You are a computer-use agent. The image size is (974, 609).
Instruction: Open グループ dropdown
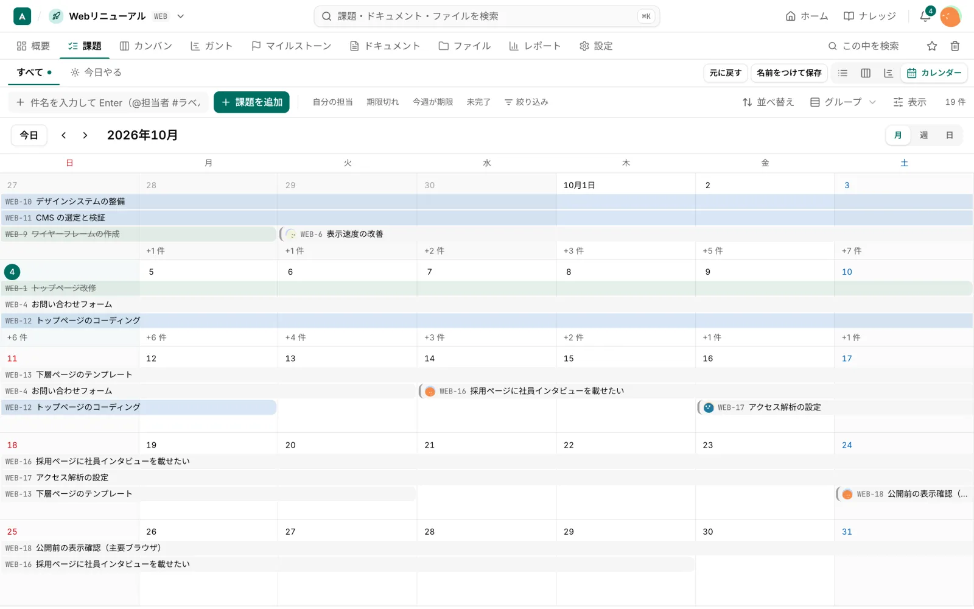coord(843,102)
